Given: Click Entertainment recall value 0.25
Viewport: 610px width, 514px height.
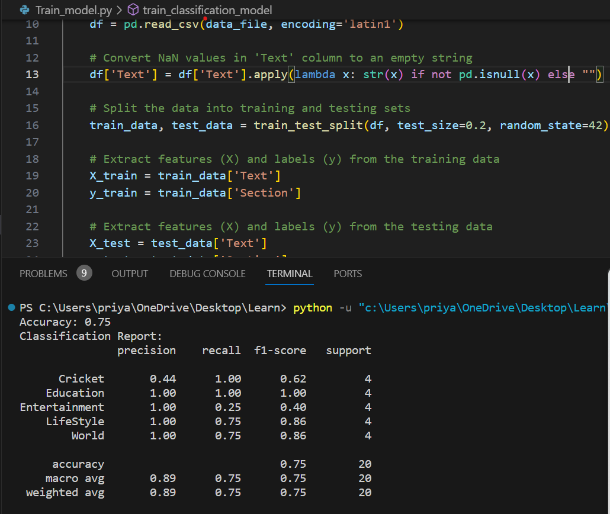Looking at the screenshot, I should (228, 407).
